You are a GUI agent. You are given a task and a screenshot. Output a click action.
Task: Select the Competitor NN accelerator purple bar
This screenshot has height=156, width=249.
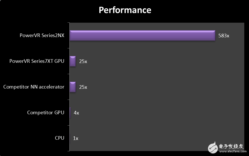point(73,87)
